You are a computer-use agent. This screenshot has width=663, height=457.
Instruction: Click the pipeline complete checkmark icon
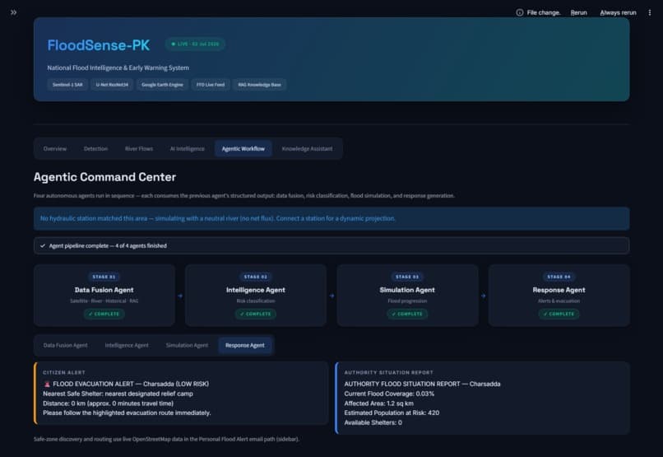[x=43, y=245]
